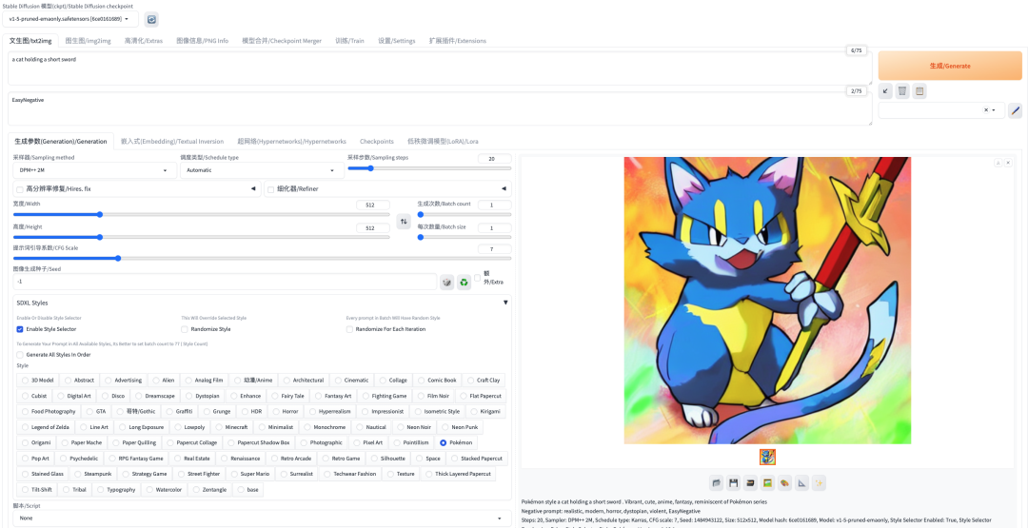Clear the prompt with the trash icon
1028x528 pixels.
click(902, 91)
